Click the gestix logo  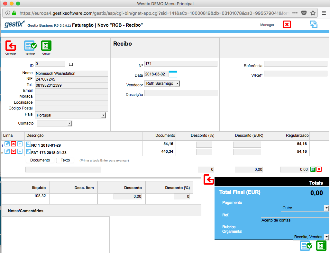pyautogui.click(x=14, y=24)
